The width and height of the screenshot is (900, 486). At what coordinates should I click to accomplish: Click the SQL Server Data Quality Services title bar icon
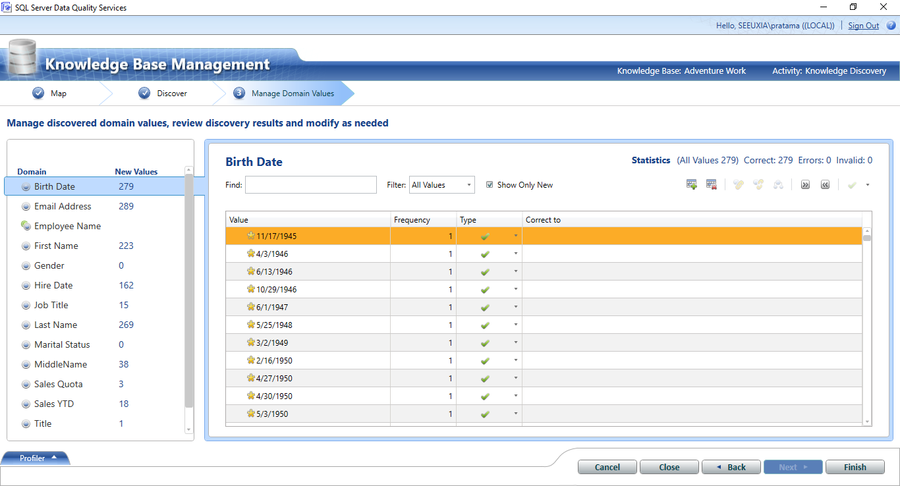[7, 7]
